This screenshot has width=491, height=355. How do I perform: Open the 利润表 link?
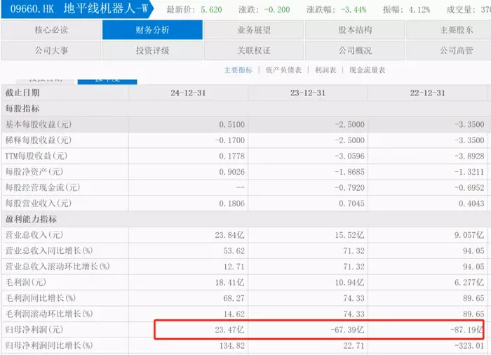coord(326,70)
